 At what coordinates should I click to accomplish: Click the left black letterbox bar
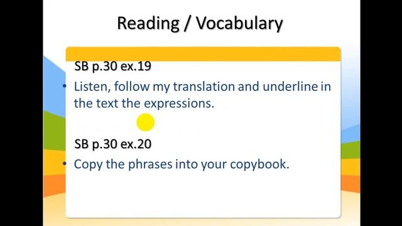21,113
